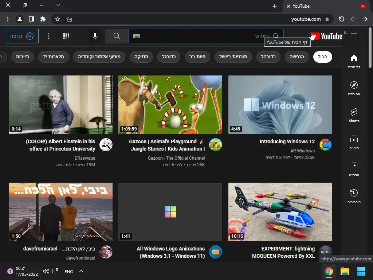Toggle the browser side panel icon
Screen dimensions: 373x280
[31, 19]
